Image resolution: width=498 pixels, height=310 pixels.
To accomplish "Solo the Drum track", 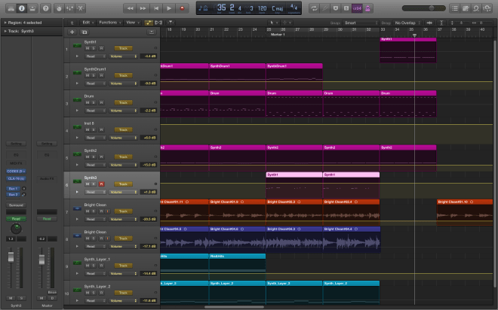I will [x=94, y=103].
